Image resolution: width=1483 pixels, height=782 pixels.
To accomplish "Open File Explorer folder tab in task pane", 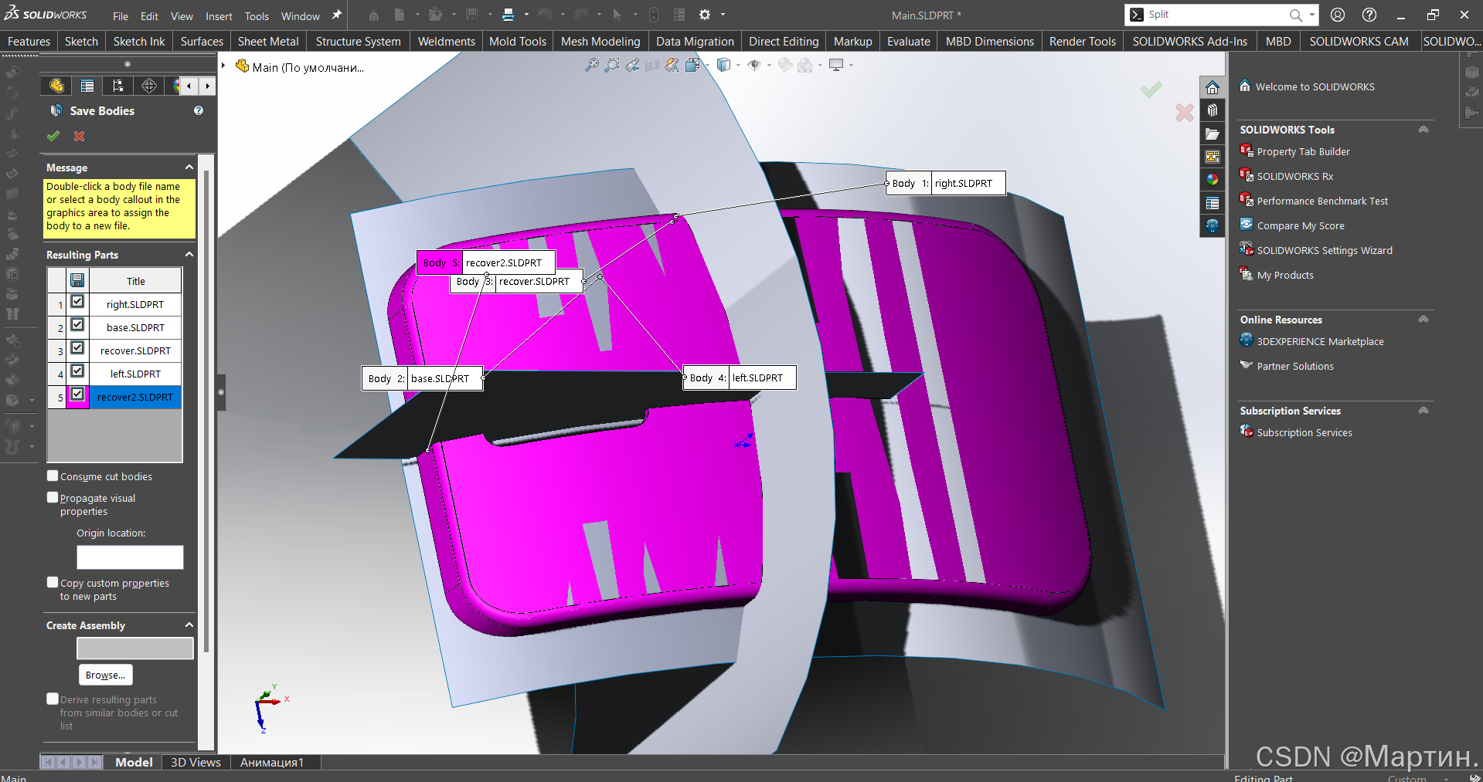I will coord(1213,134).
